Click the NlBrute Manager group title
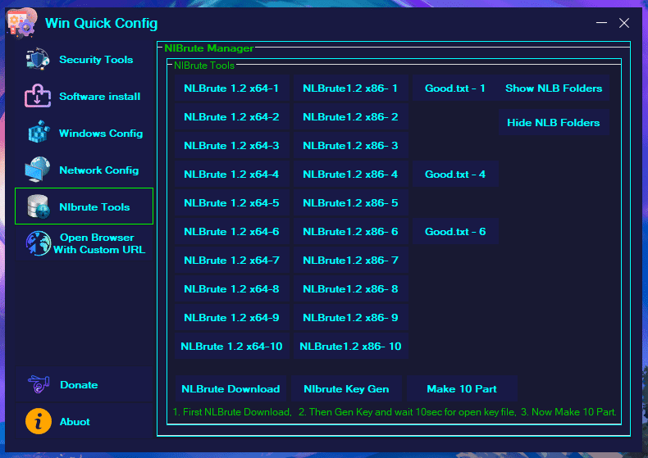648x458 pixels. tap(208, 48)
